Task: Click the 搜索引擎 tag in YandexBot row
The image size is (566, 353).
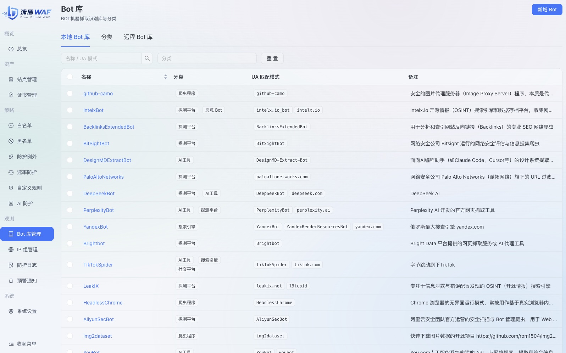Action: click(187, 227)
